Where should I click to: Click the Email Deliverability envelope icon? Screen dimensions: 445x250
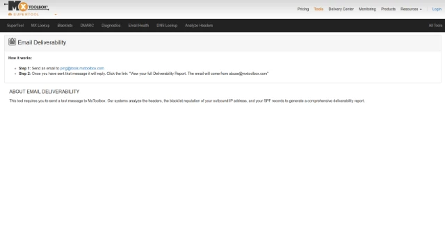(x=12, y=42)
